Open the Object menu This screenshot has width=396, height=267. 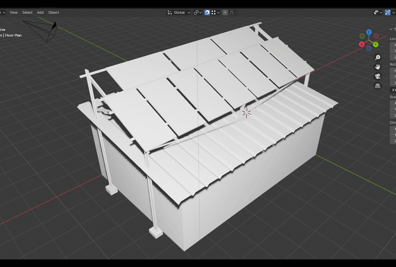click(x=53, y=13)
